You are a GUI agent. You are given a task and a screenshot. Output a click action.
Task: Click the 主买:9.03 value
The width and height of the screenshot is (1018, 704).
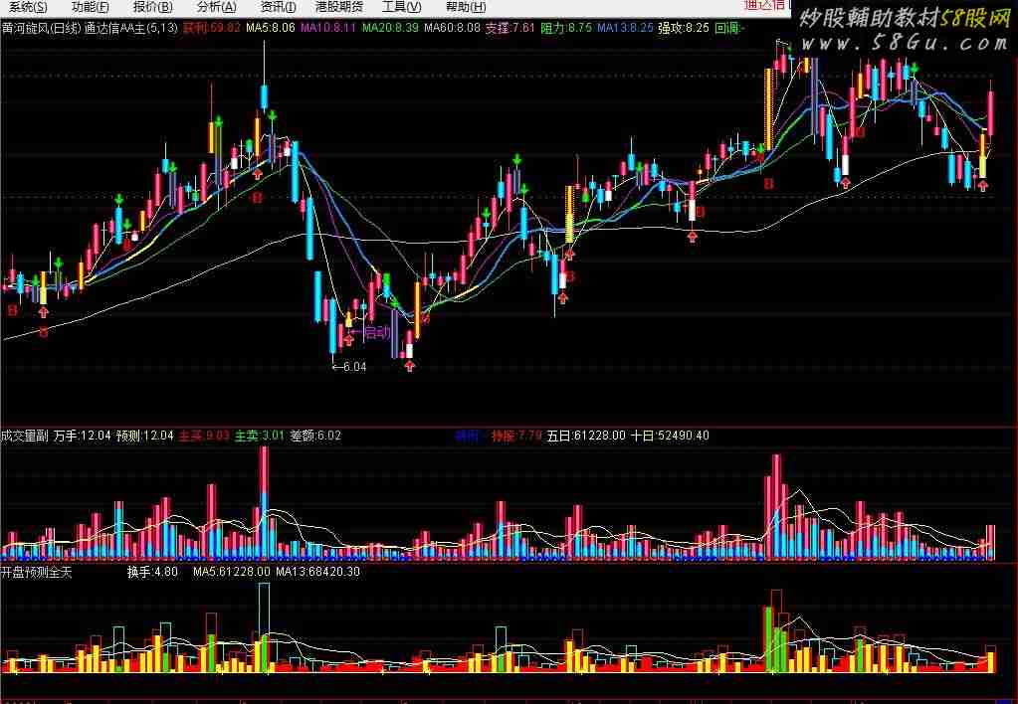204,436
